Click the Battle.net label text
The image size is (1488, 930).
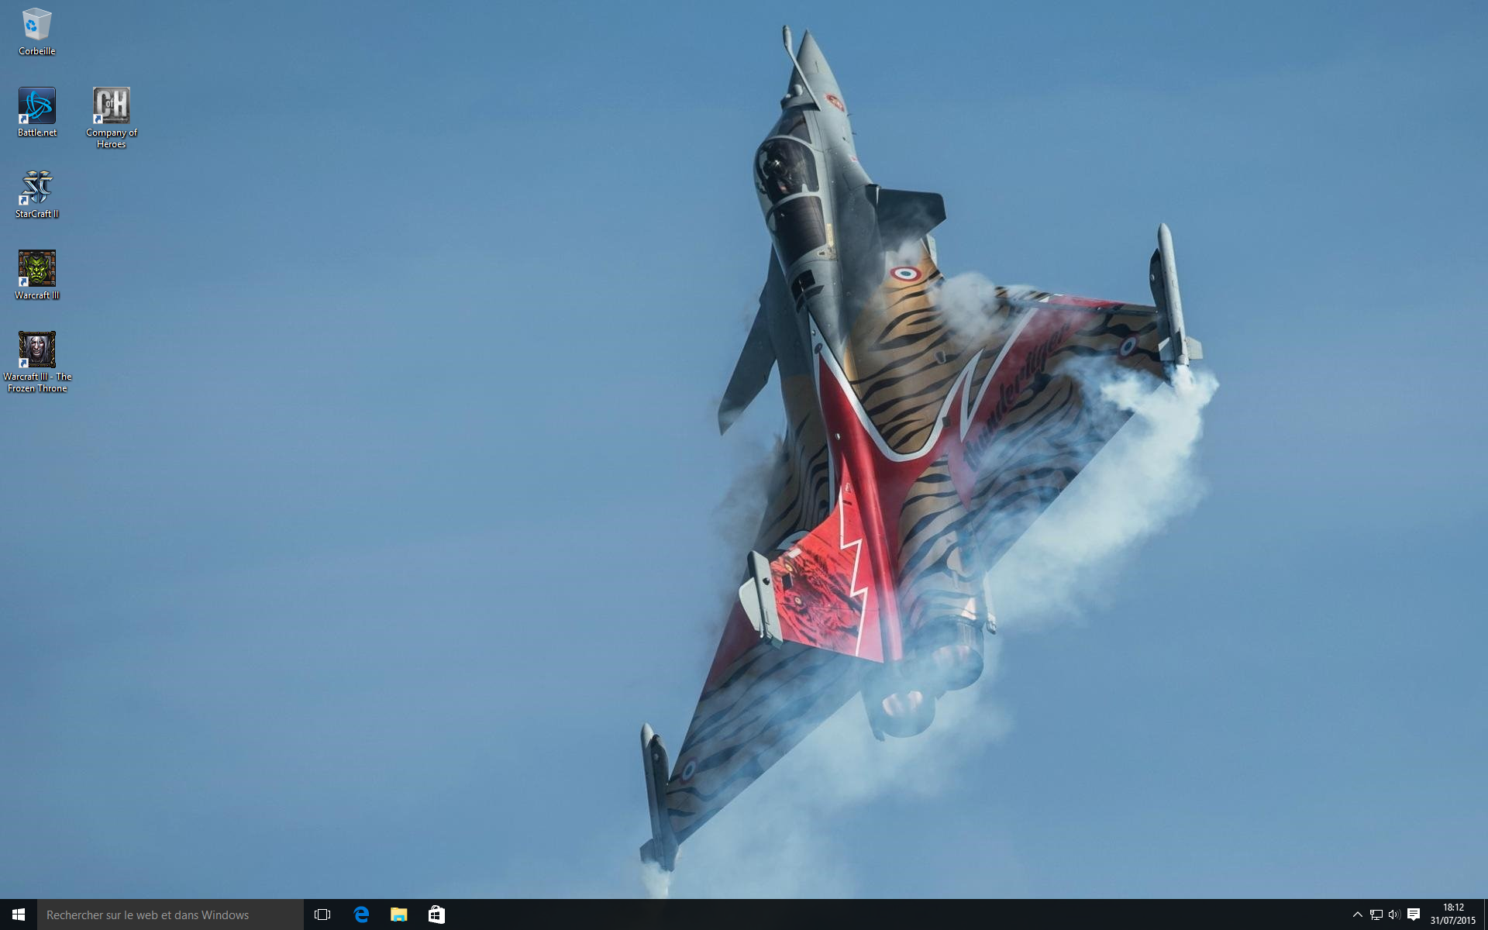click(x=36, y=133)
